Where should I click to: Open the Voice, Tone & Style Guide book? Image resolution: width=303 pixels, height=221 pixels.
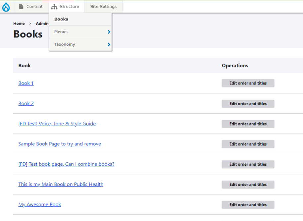point(57,124)
